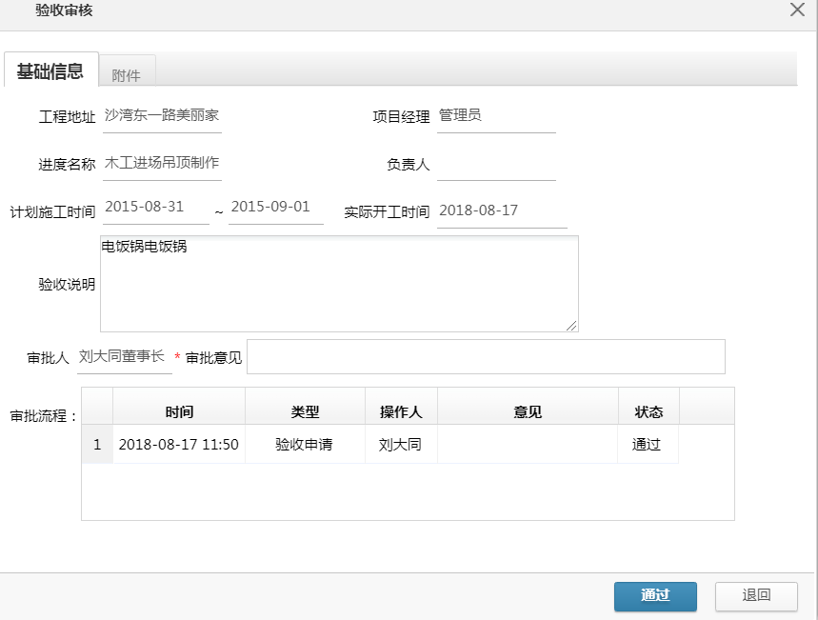Click the 通过 status cell in row 1
The image size is (818, 620).
click(x=648, y=444)
